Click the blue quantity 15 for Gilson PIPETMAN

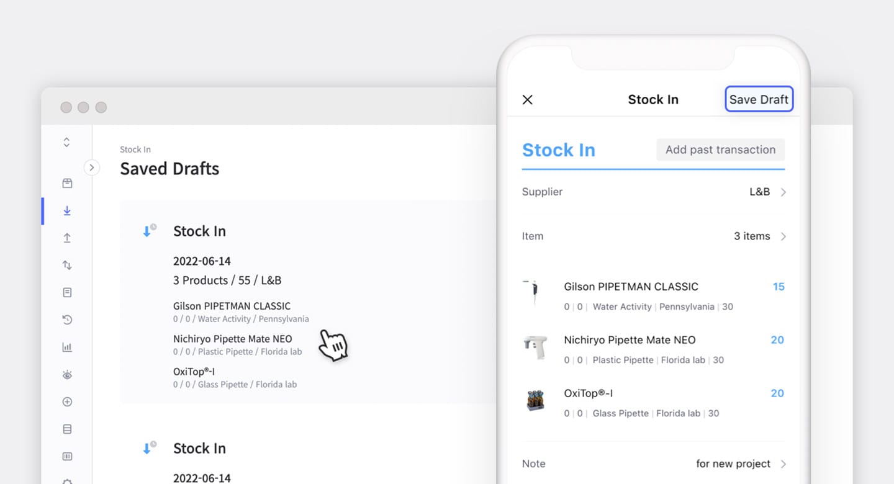click(779, 286)
